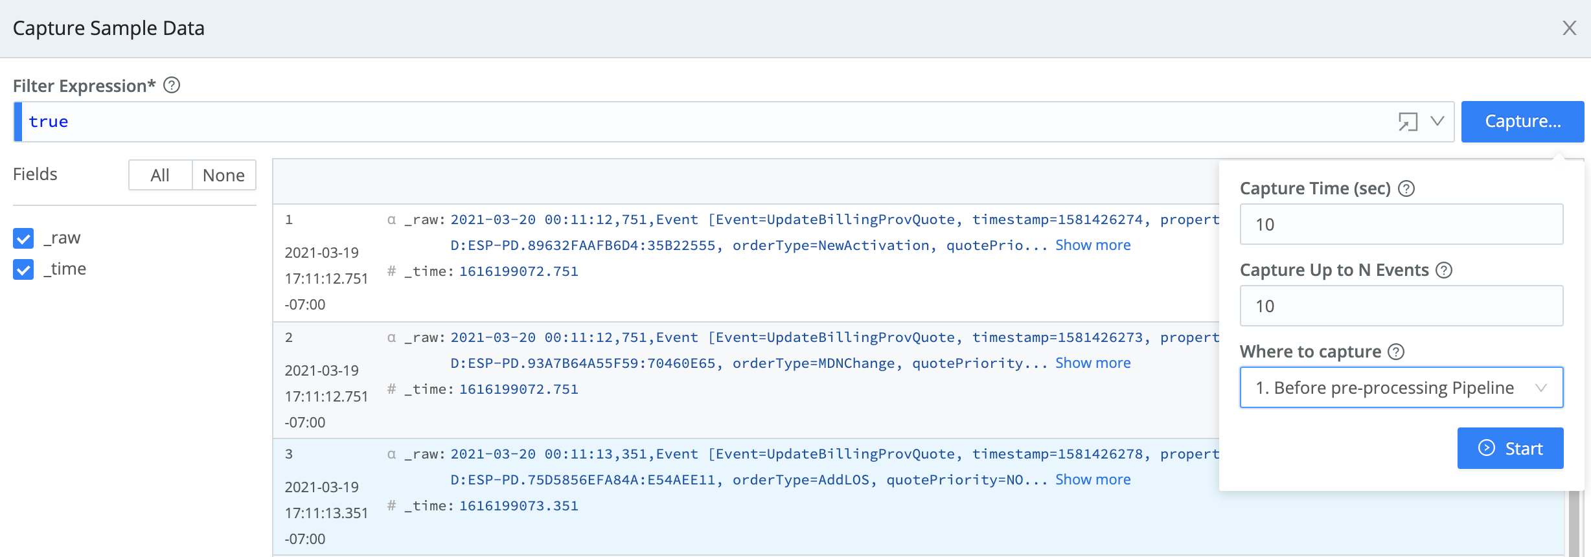Click the events list vertical scrollbar

1574,523
